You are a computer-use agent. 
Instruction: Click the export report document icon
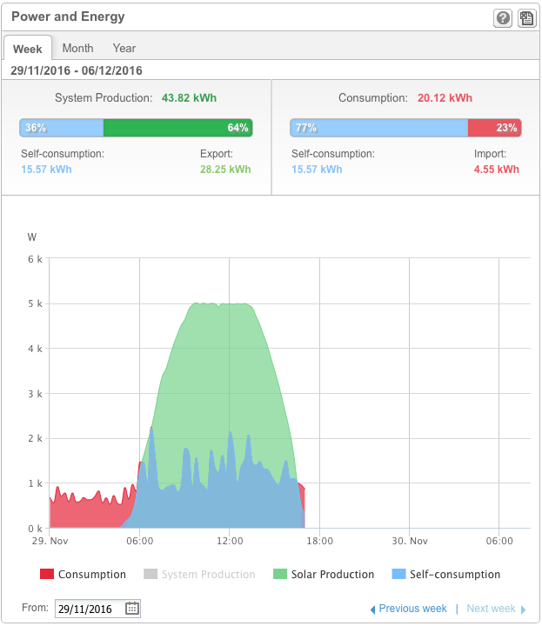click(x=526, y=18)
